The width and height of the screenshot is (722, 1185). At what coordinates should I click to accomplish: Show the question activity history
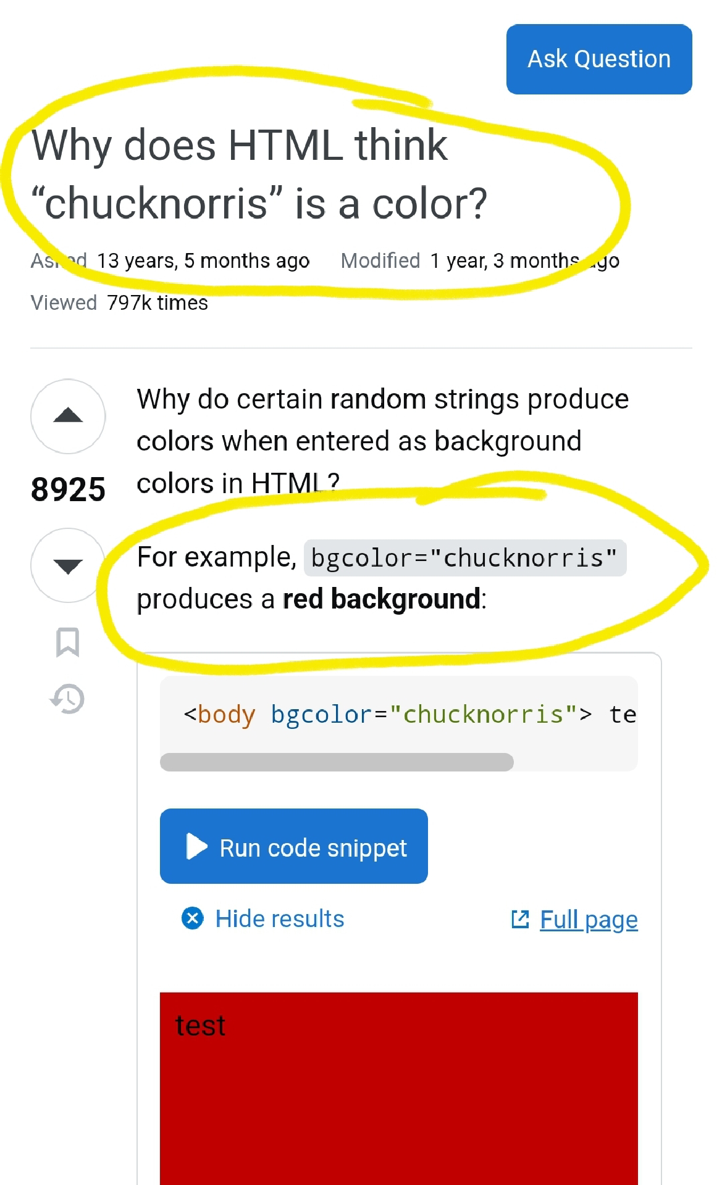68,699
